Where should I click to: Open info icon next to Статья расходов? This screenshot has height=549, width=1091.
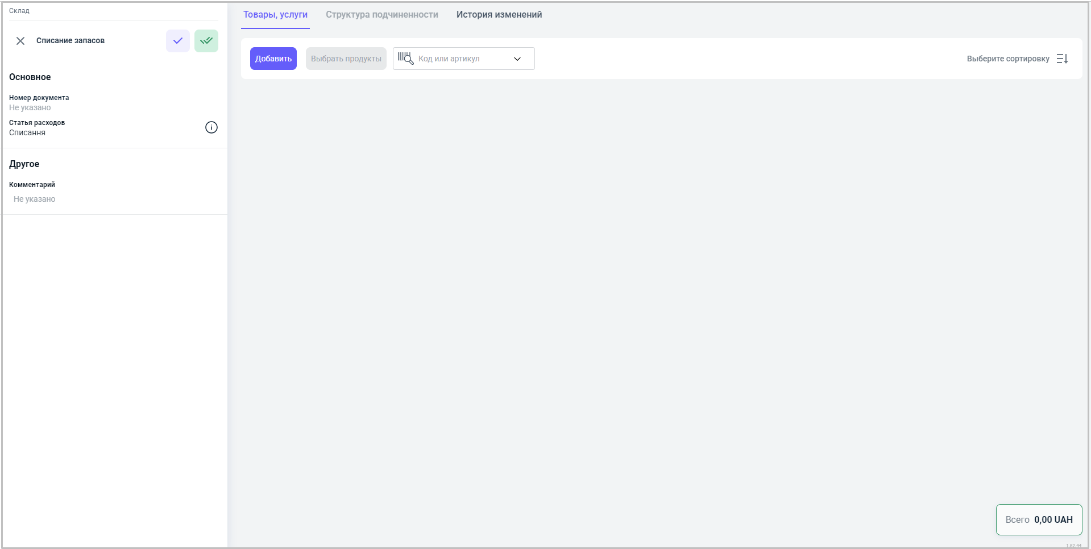click(211, 127)
